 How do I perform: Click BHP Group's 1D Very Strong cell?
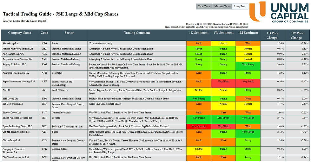(x=199, y=99)
